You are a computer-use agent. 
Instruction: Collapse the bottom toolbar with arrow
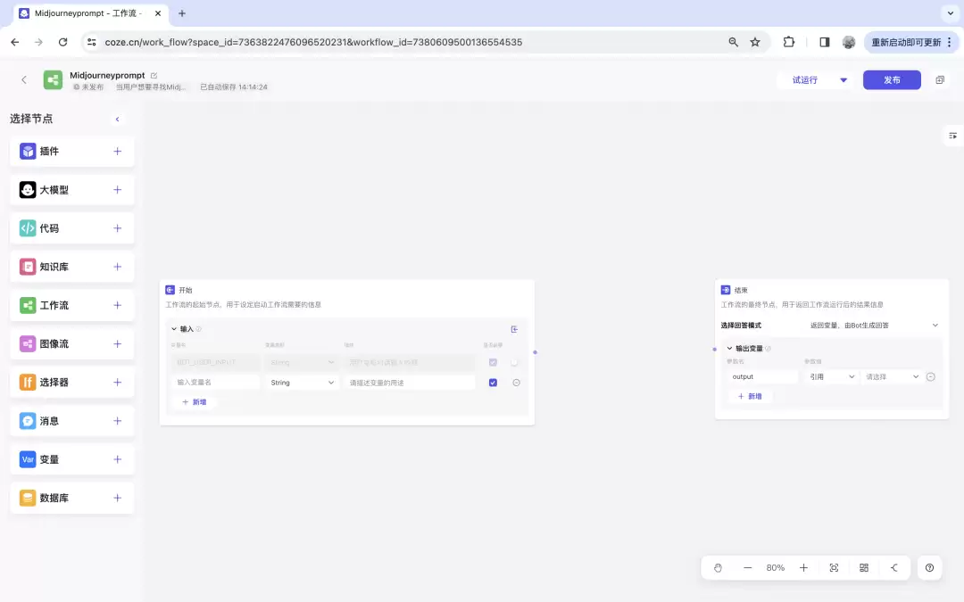893,567
